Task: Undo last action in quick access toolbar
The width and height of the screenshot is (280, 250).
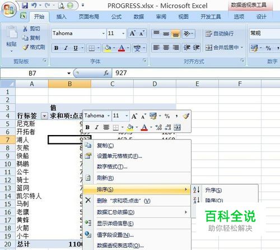Action: [34, 6]
